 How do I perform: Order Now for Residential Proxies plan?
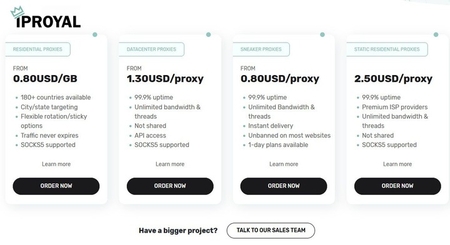coord(56,186)
